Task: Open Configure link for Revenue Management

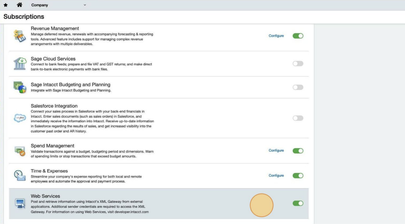Action: [276, 36]
